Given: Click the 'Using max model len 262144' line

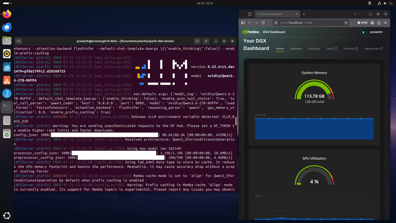Looking at the screenshot, I should (154, 148).
